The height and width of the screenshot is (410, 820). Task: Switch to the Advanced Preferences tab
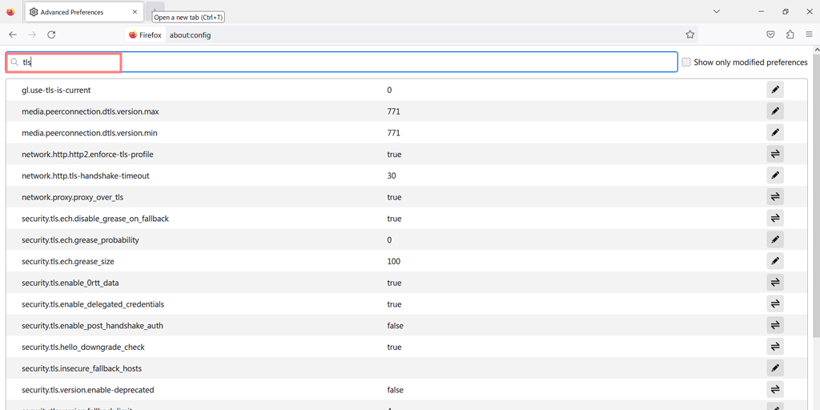(x=80, y=13)
